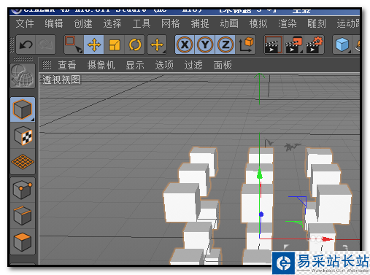Open viewport 面板 menu
Viewport: 370px width, 275px height.
pos(223,65)
